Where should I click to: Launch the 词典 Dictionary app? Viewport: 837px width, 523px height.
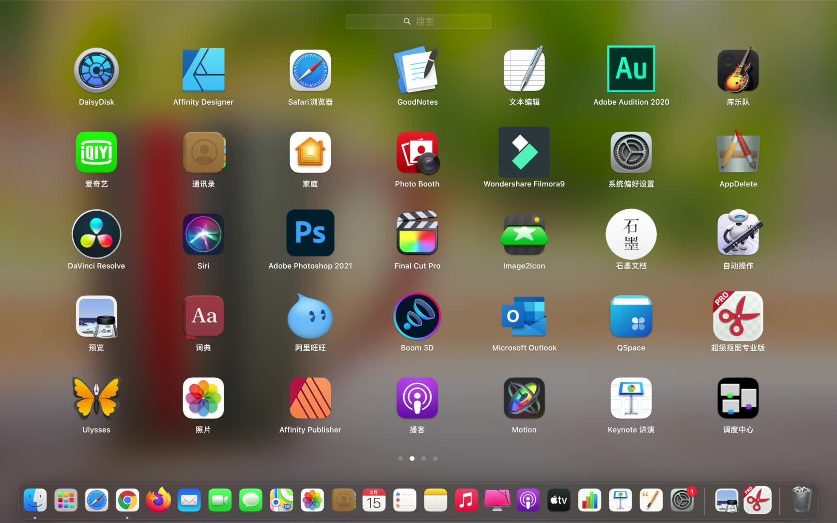pyautogui.click(x=204, y=317)
